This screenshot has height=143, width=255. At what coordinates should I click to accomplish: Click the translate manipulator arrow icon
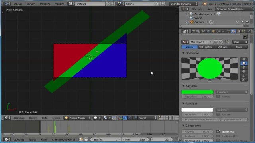coord(125,118)
